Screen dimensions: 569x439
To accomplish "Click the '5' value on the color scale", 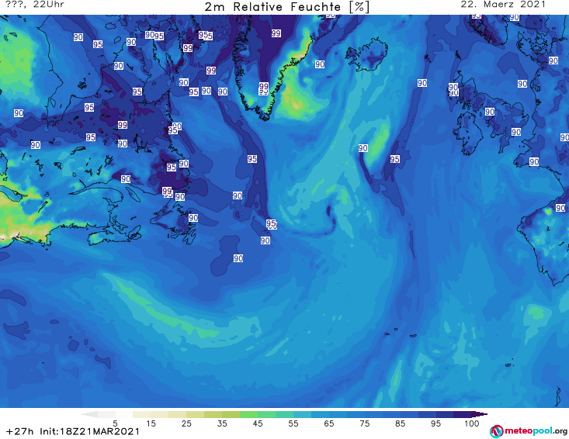I will 115,423.
